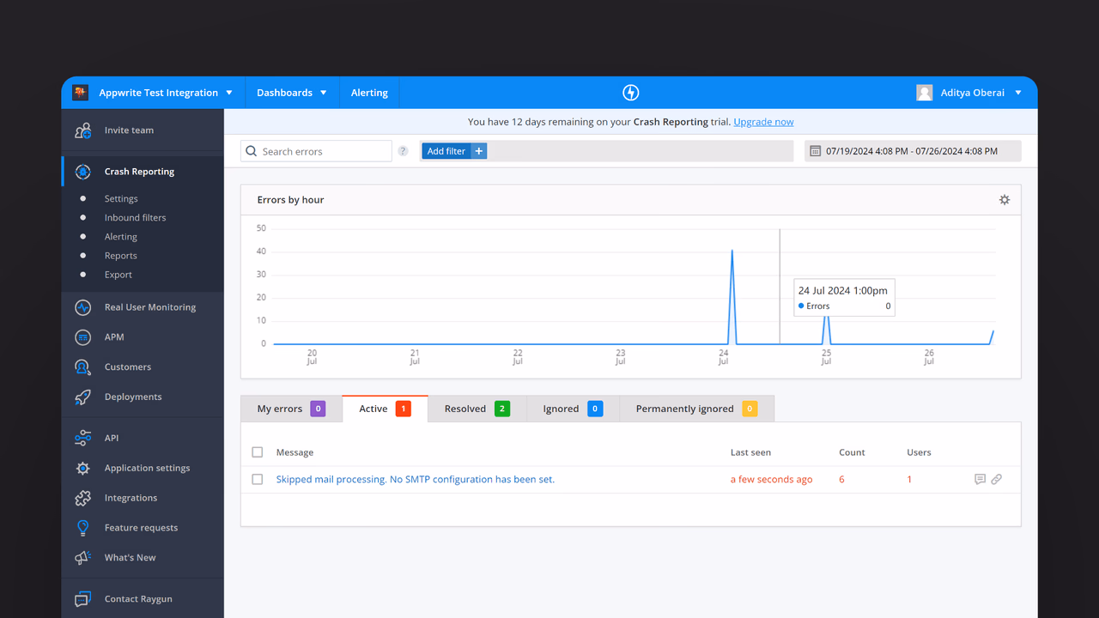Image resolution: width=1099 pixels, height=618 pixels.
Task: Click the Errors by hour title
Action: tap(291, 200)
